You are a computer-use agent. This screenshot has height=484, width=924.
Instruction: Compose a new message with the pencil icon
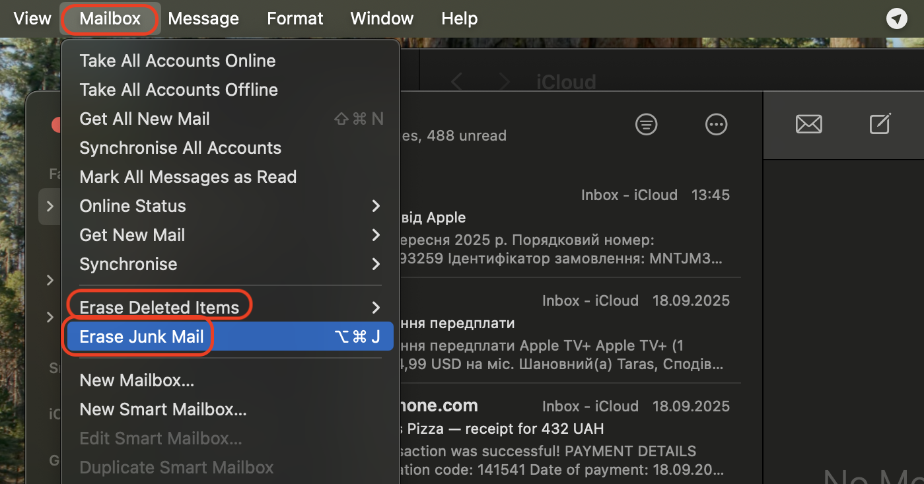pos(880,124)
